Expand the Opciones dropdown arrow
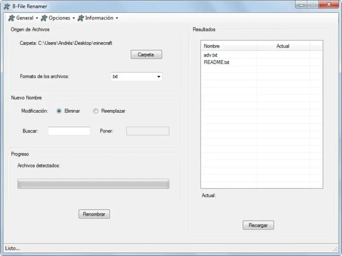This screenshot has height=256, width=342. point(74,18)
